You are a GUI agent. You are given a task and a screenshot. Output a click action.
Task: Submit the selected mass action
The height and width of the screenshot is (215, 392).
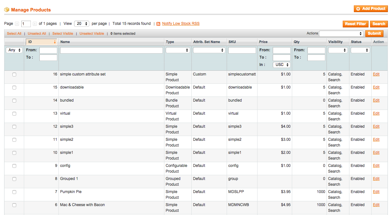(x=374, y=33)
